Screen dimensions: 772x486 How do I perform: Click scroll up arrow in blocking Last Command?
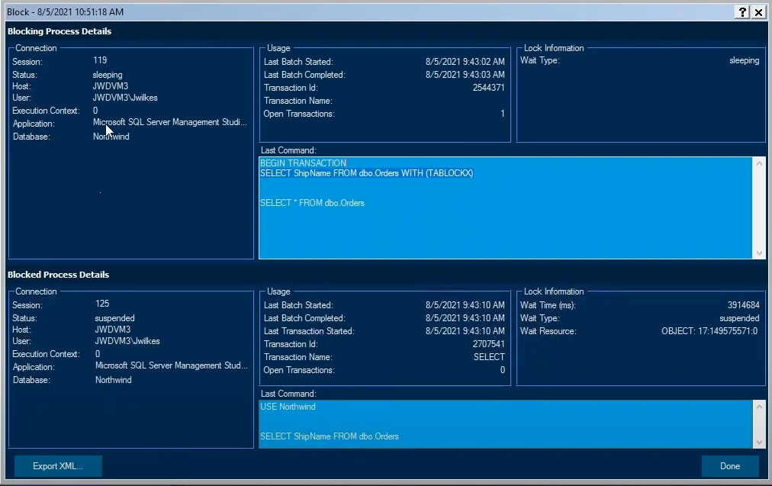pyautogui.click(x=759, y=163)
